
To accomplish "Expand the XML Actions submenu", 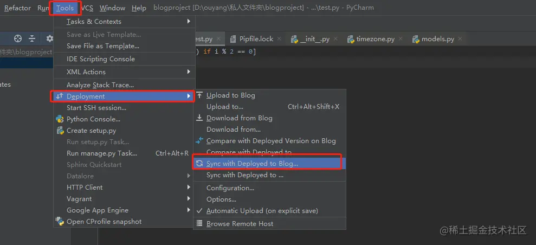I will point(125,72).
